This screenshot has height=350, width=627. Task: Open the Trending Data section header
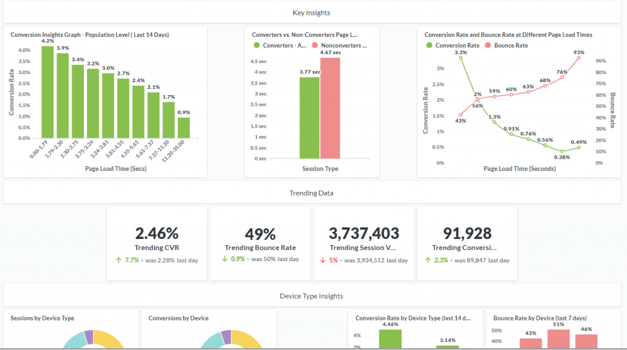tap(312, 193)
